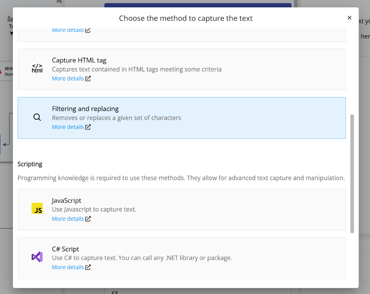Open More details for C# Script
This screenshot has height=294, width=370.
click(x=68, y=267)
